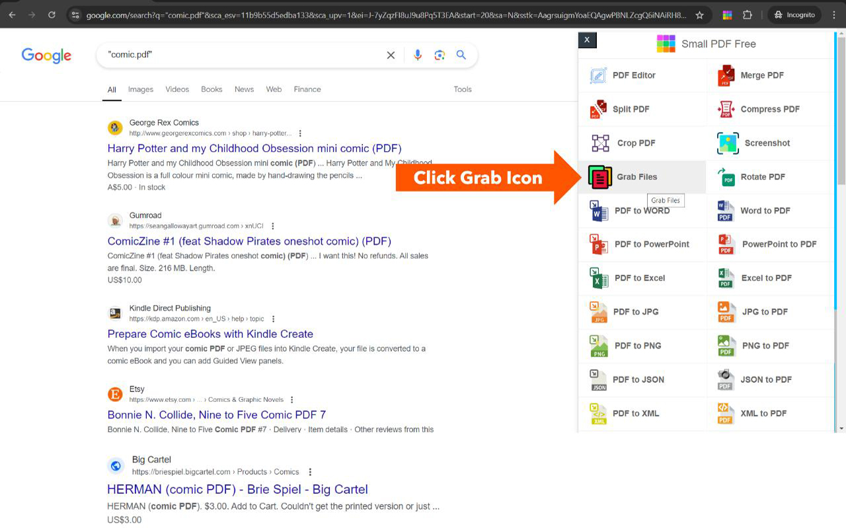The height and width of the screenshot is (528, 846).
Task: Switch to the Images search tab
Action: click(x=140, y=89)
